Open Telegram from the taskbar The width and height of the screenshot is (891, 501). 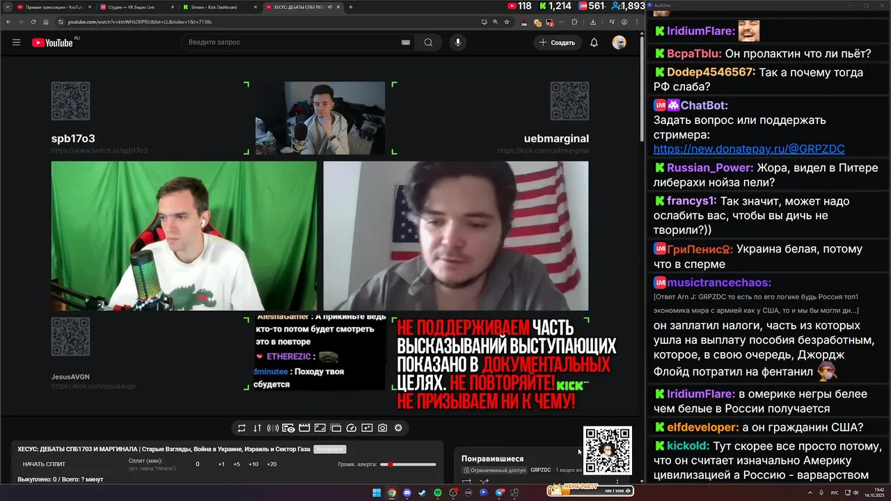499,493
